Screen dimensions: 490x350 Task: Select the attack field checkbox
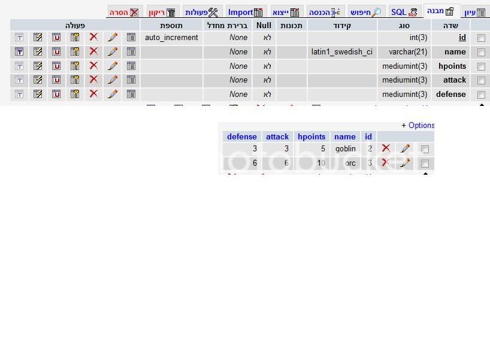(x=481, y=80)
